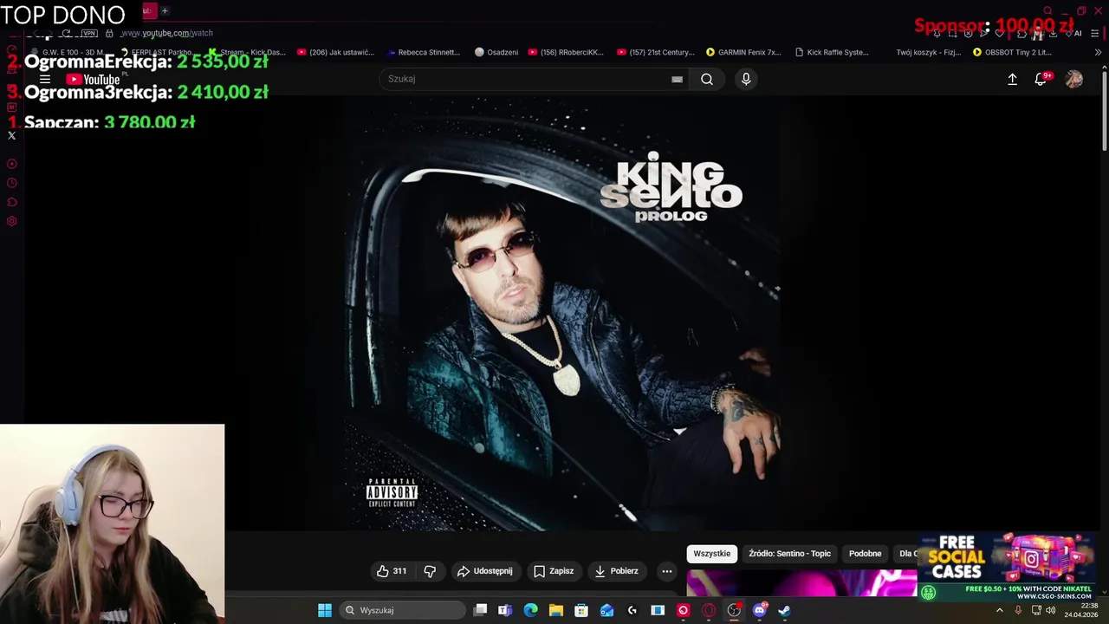Go to YouTube home via logo
This screenshot has width=1109, height=624.
[x=93, y=79]
